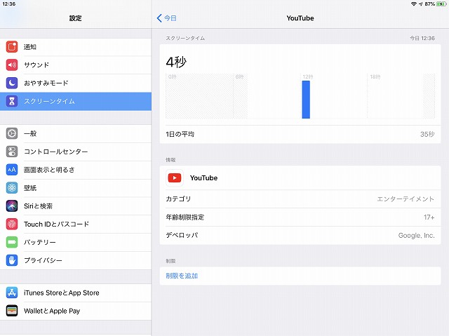The image size is (449, 336).
Task: Tap the デベロッパ row label
Action: coord(182,235)
